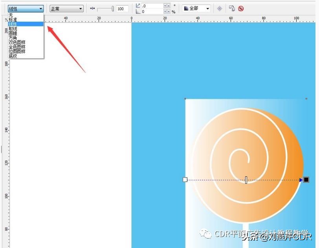Select 方角 transparency type

tap(26, 38)
